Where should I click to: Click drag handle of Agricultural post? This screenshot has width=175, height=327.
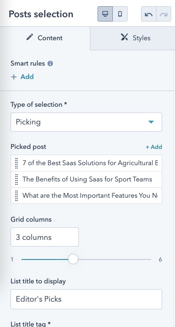(x=17, y=163)
